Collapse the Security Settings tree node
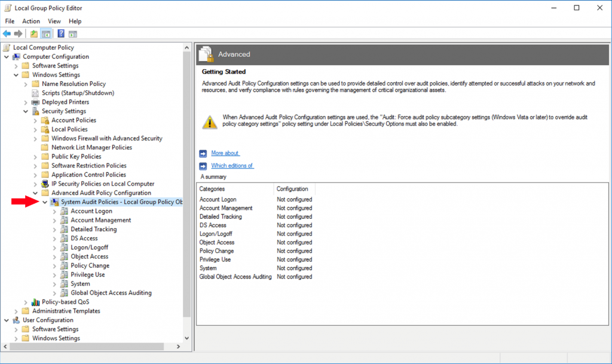This screenshot has width=612, height=364. coord(26,111)
